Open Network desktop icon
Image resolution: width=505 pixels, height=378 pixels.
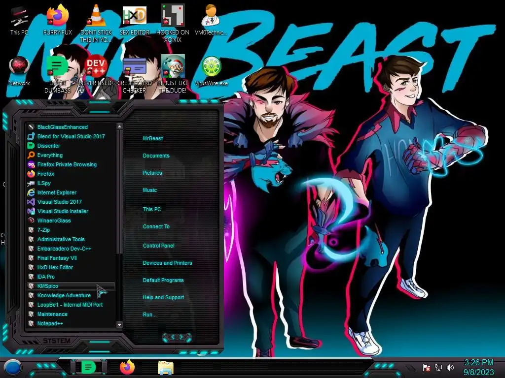(19, 71)
